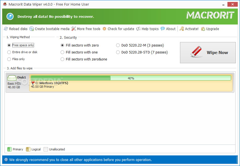Minimize the Macrorit Data Wiper window
Screen dimensions: 240x166
click(224, 5)
